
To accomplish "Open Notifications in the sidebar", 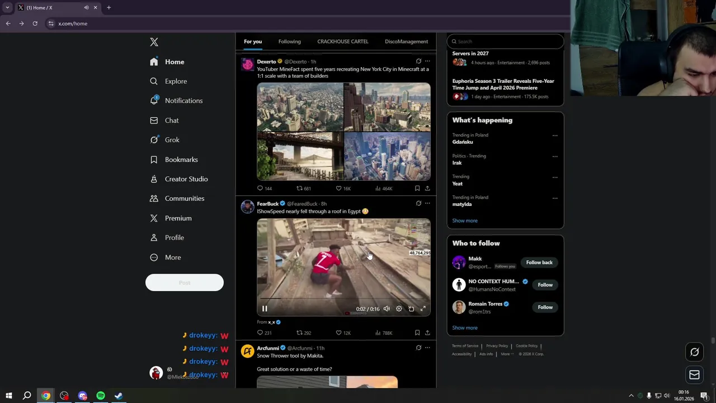I will [177, 101].
